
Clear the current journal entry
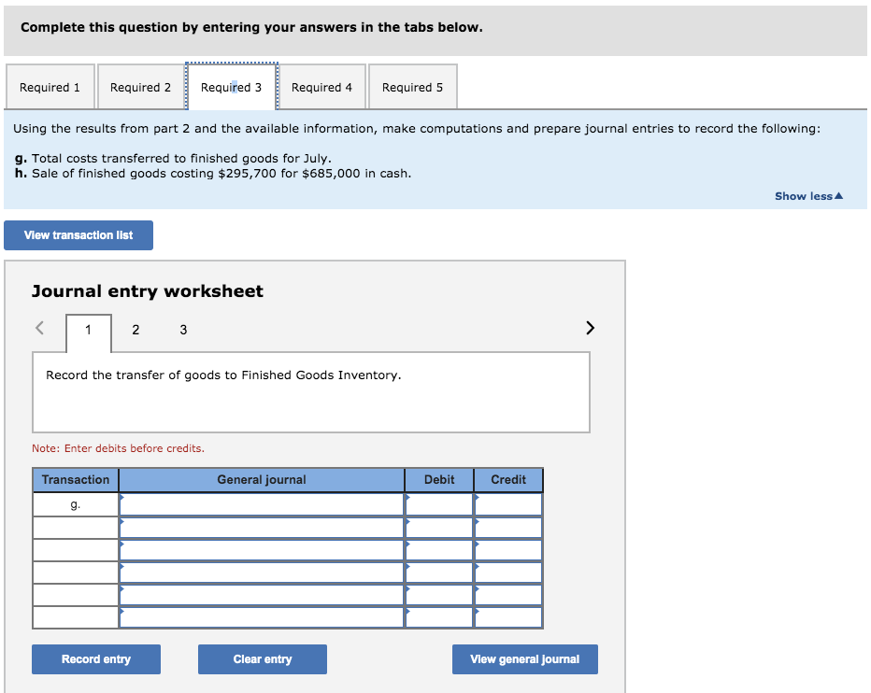[x=262, y=659]
